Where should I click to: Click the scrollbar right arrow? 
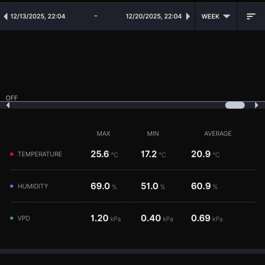[x=257, y=105]
